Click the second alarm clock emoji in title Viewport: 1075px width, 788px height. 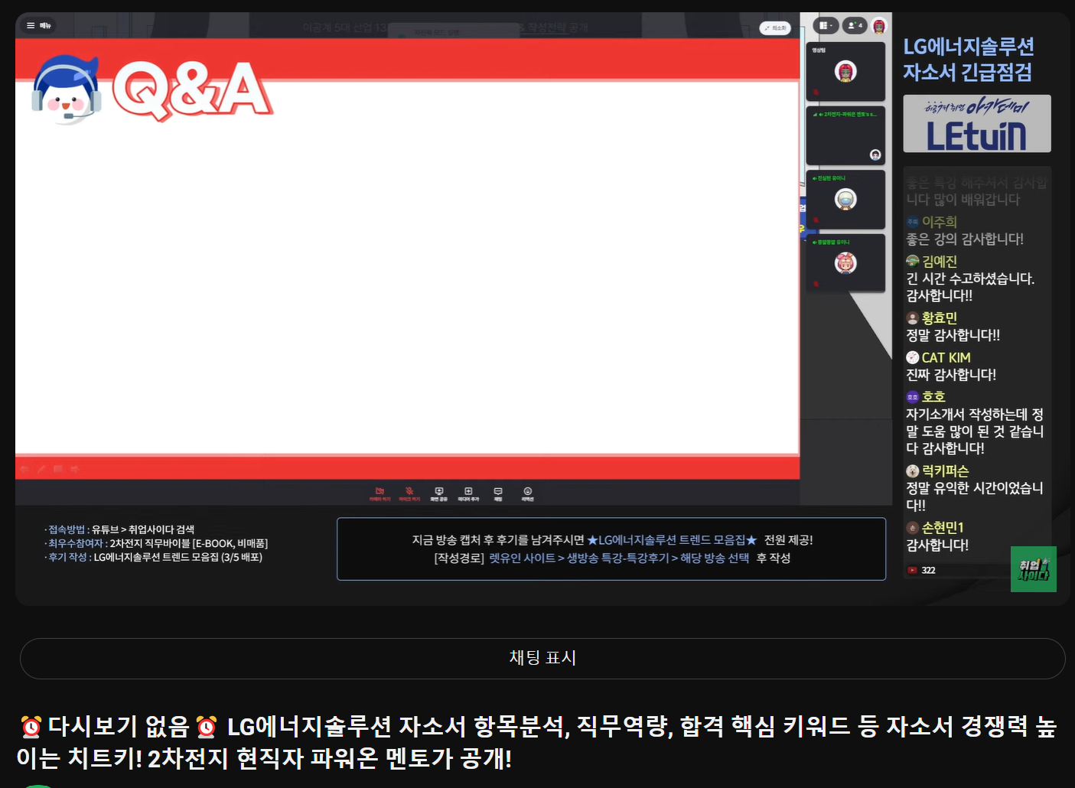point(207,726)
